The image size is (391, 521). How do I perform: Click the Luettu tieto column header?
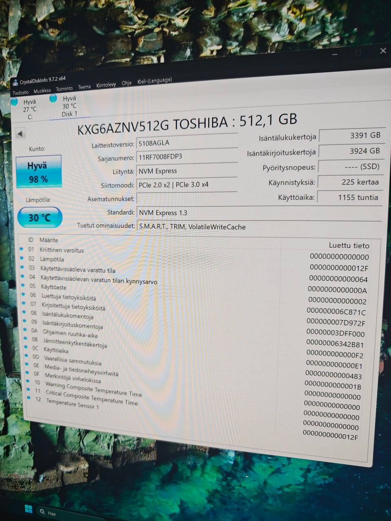click(x=349, y=245)
